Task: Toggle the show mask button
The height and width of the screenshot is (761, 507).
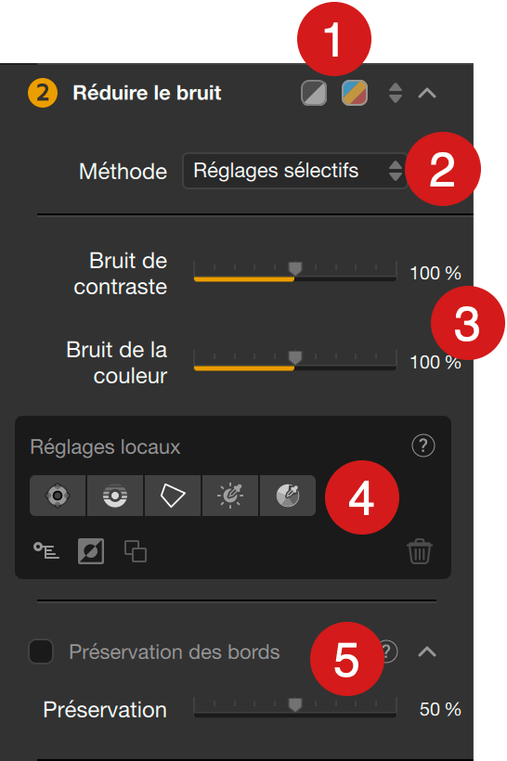Action: click(91, 551)
